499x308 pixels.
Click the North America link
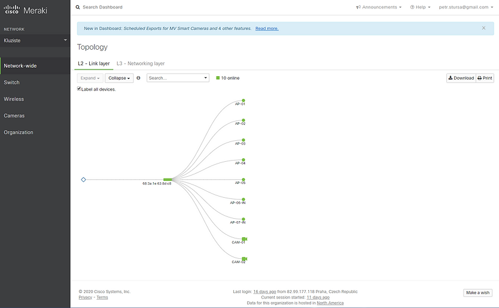[x=330, y=303]
